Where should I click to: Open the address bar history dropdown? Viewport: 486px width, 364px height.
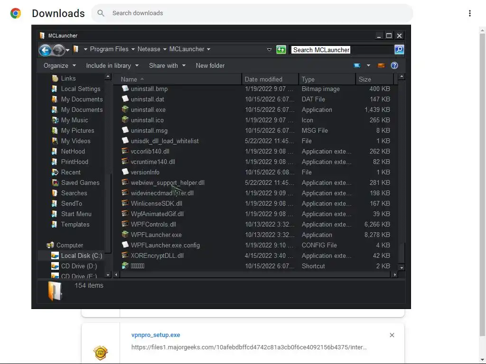[269, 49]
